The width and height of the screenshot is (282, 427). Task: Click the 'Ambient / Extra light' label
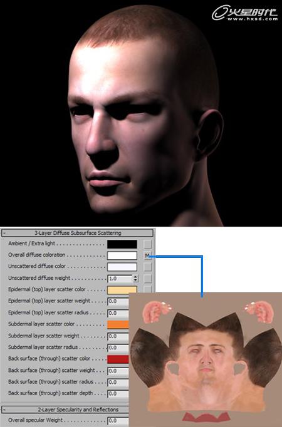click(31, 244)
